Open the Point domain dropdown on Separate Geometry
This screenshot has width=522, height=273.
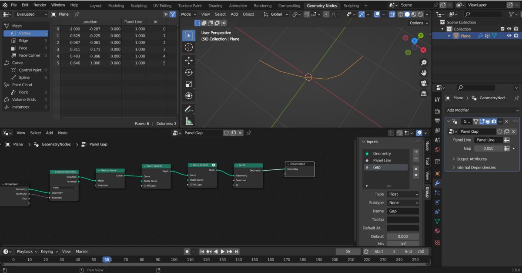pos(63,187)
